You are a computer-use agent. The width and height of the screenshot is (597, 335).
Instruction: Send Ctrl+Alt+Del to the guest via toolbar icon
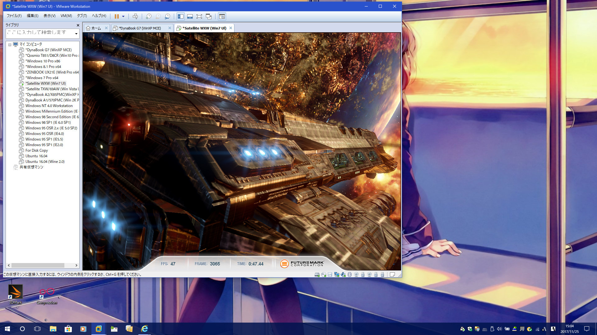click(135, 16)
